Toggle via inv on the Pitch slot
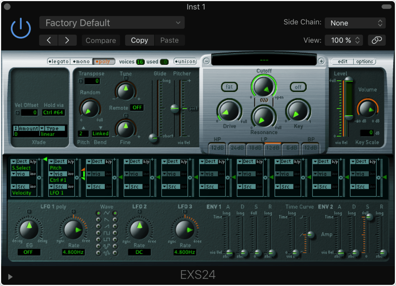The width and height of the screenshot is (396, 286). point(71,174)
